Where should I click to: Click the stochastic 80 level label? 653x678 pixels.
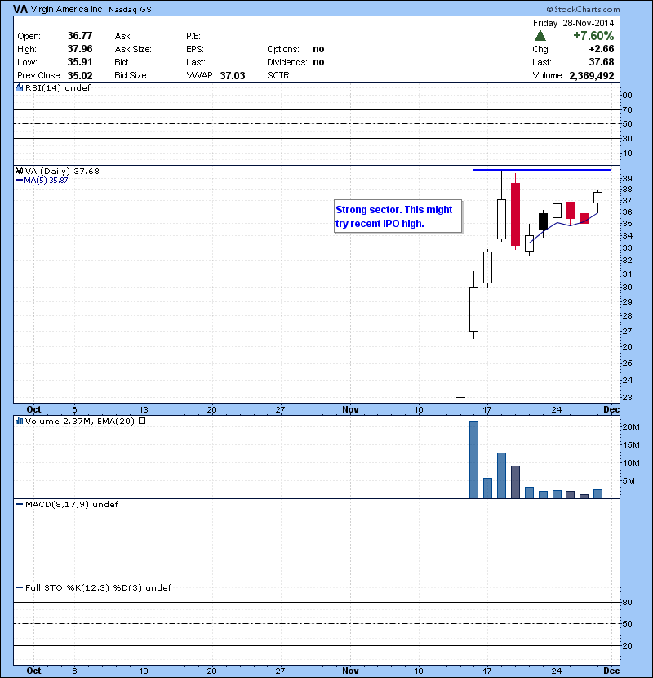click(x=627, y=602)
